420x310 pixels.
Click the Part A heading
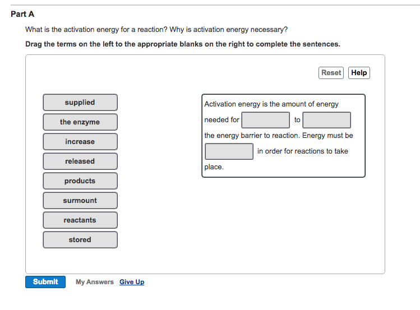coord(22,14)
